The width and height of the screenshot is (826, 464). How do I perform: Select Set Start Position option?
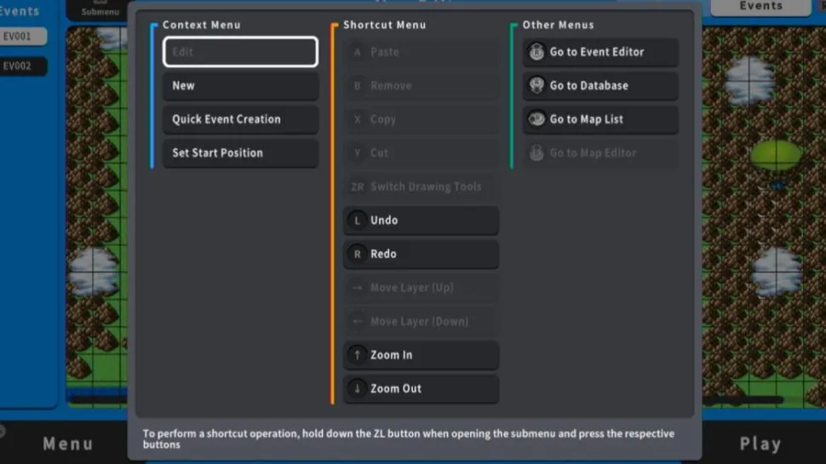240,154
